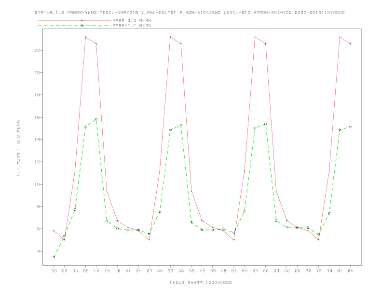Click x-axis tick label 18
This screenshot has width=382, height=295.
click(x=117, y=271)
